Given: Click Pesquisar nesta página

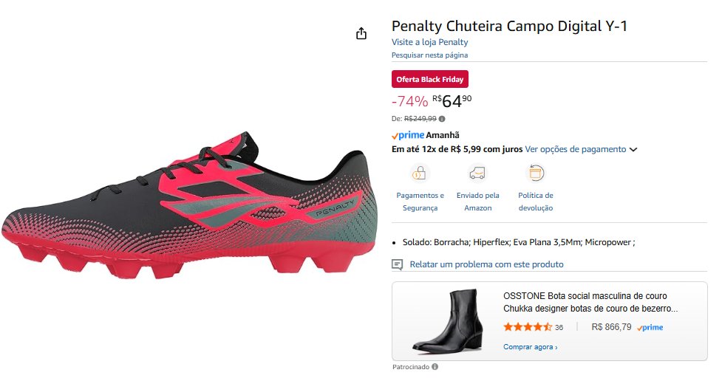Looking at the screenshot, I should [x=429, y=55].
